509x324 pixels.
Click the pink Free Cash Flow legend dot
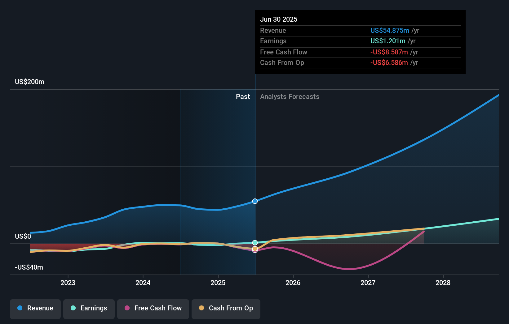(x=127, y=308)
